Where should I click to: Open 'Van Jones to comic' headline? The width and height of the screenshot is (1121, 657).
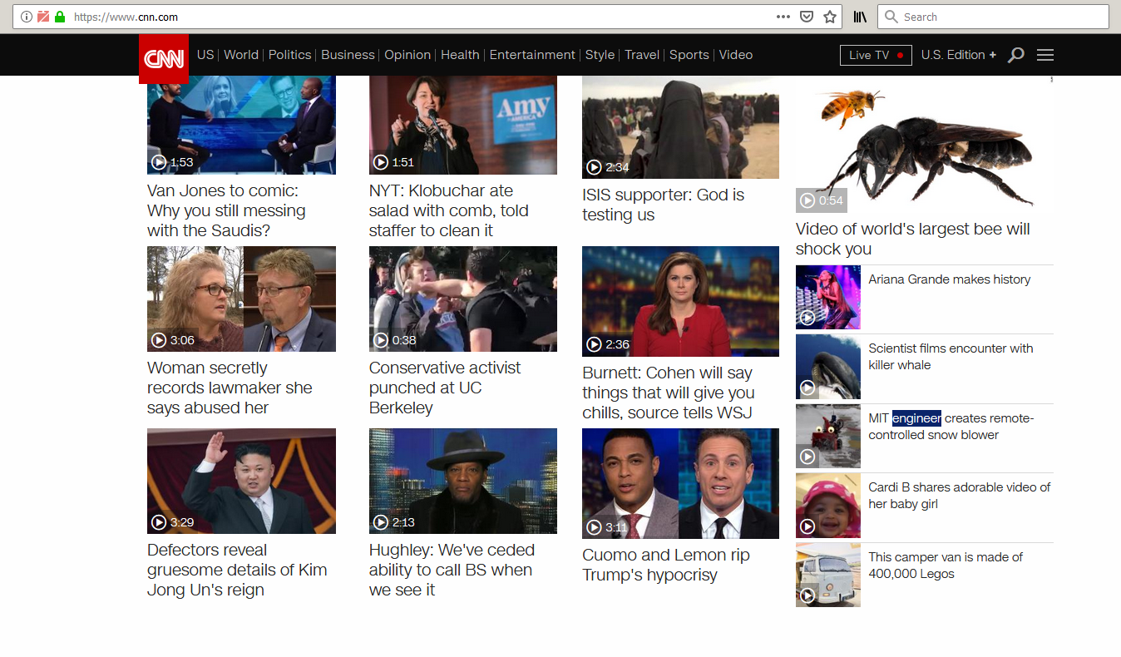coord(226,210)
